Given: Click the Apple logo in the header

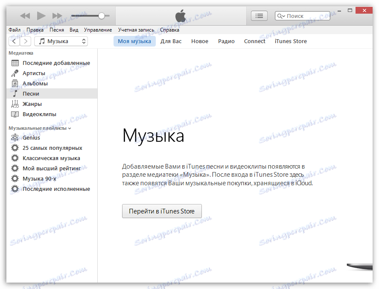Looking at the screenshot, I should pyautogui.click(x=181, y=16).
